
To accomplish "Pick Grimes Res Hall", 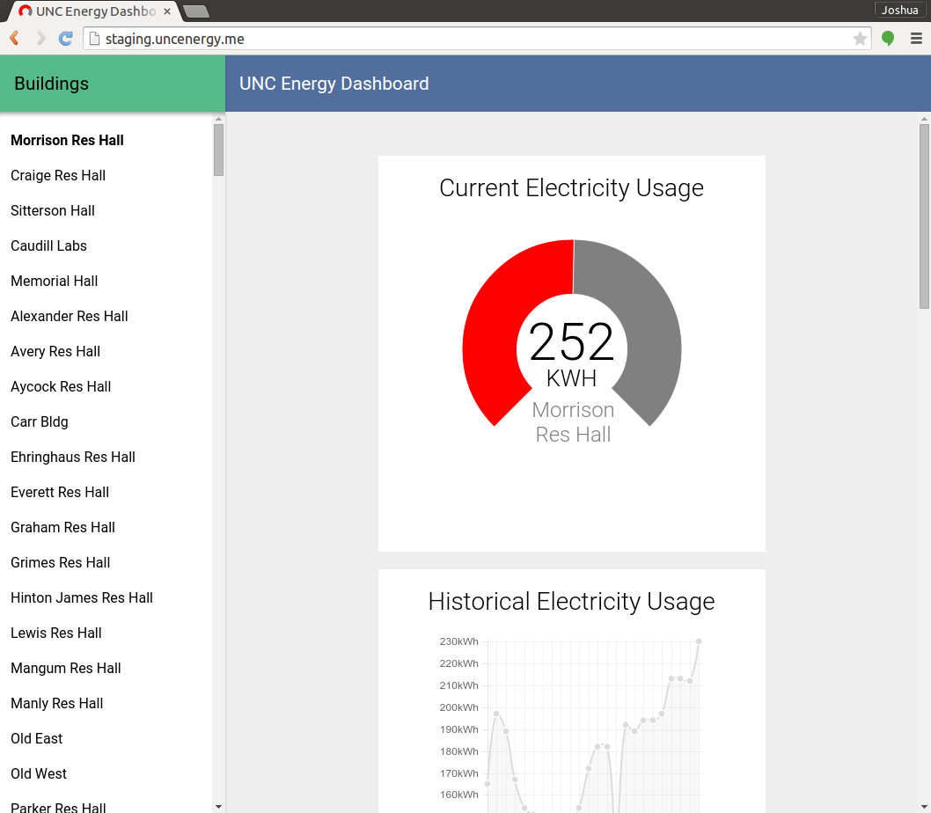I will point(61,562).
